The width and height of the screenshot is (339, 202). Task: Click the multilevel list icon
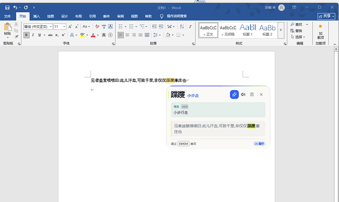[x=142, y=26]
